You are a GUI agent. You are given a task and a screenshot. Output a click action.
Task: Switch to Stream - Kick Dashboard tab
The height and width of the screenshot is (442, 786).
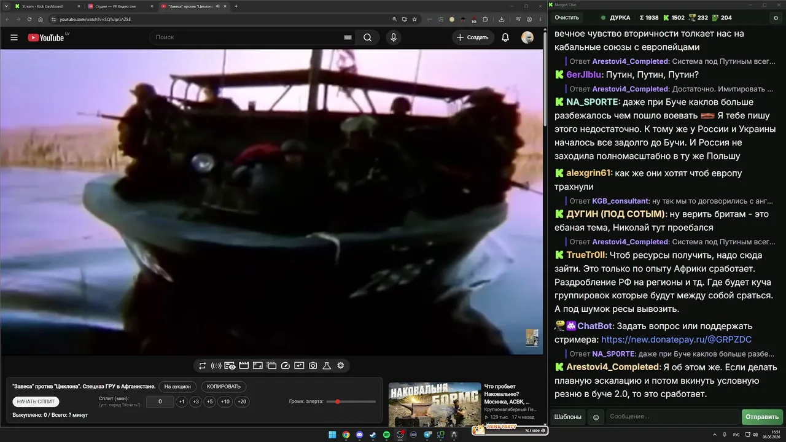[x=46, y=6]
